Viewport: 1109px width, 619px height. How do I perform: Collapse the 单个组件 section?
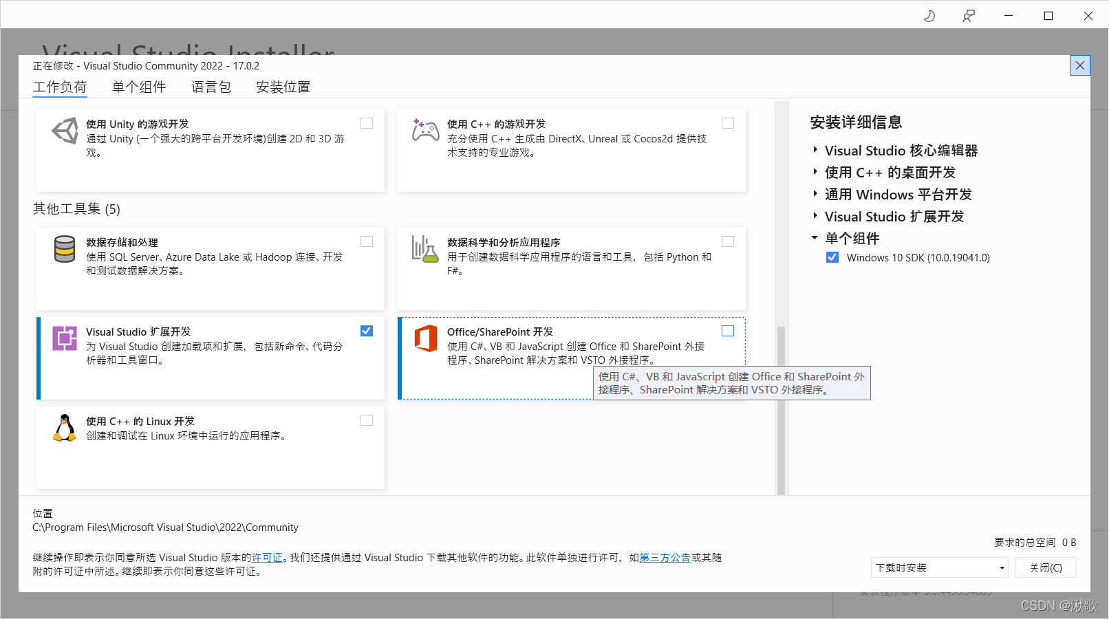click(815, 238)
